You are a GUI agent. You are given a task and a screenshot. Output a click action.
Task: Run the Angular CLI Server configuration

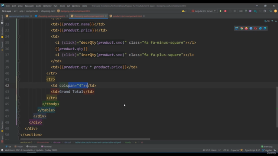[221, 11]
